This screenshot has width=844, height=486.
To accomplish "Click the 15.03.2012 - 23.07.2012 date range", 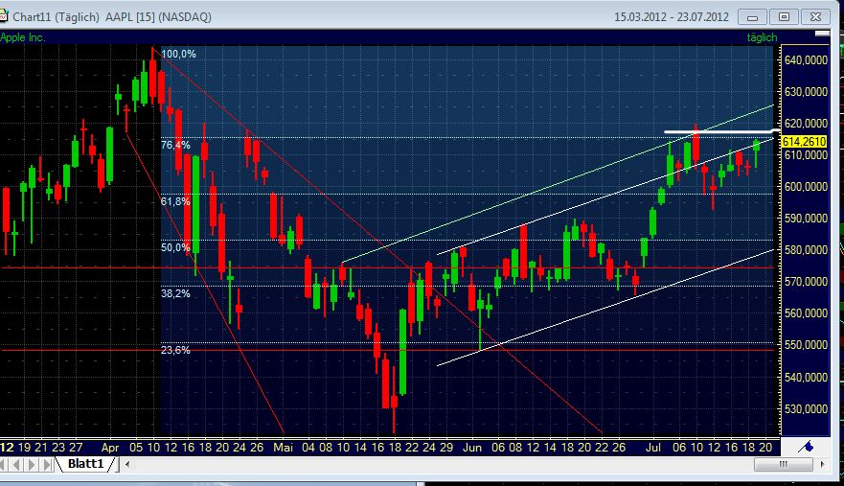I will tap(672, 17).
